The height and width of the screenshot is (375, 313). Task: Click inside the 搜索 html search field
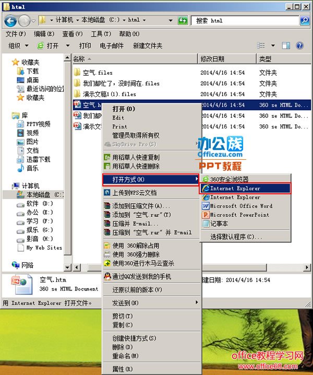pos(245,21)
